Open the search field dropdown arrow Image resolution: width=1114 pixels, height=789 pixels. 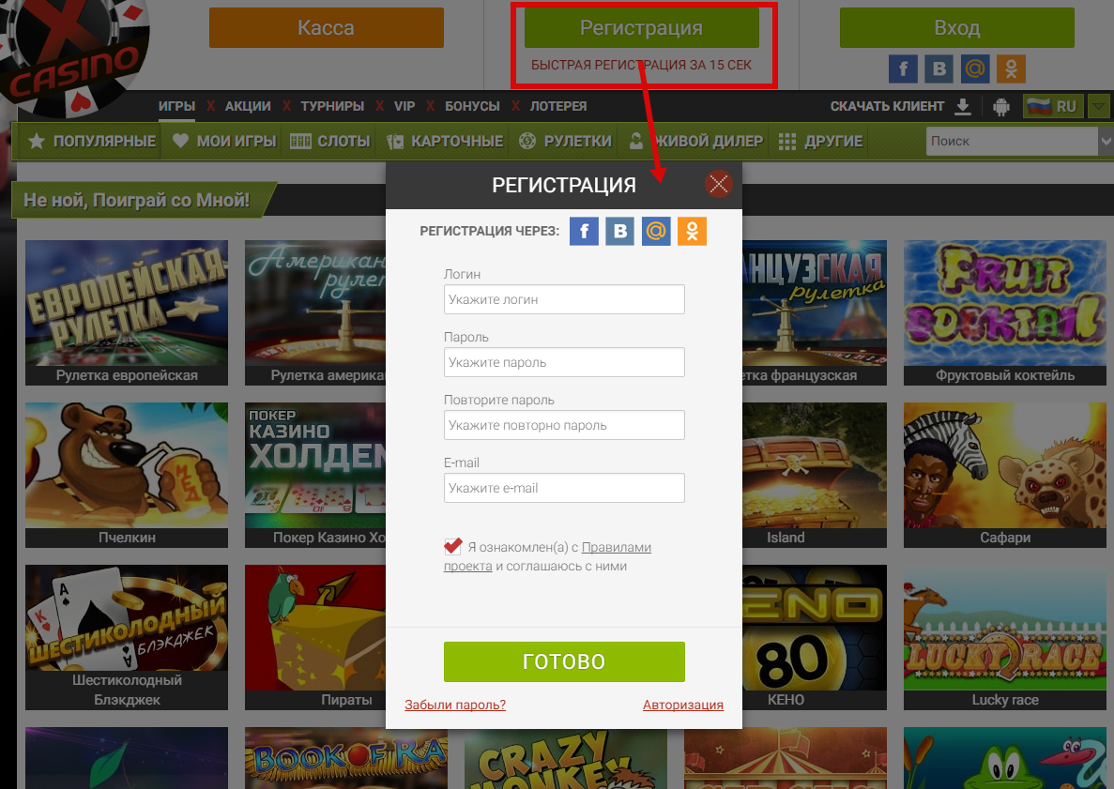(x=1106, y=141)
